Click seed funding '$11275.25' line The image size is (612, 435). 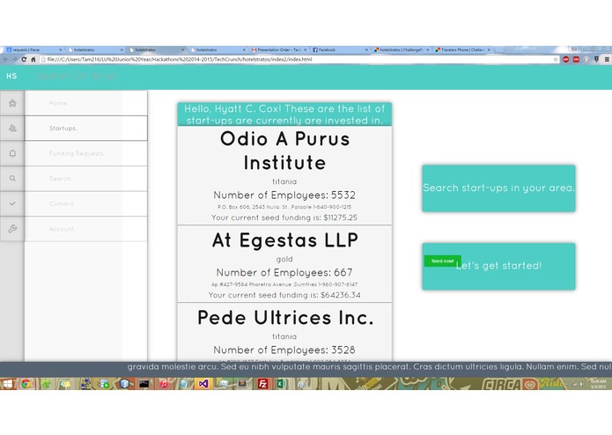click(x=284, y=217)
